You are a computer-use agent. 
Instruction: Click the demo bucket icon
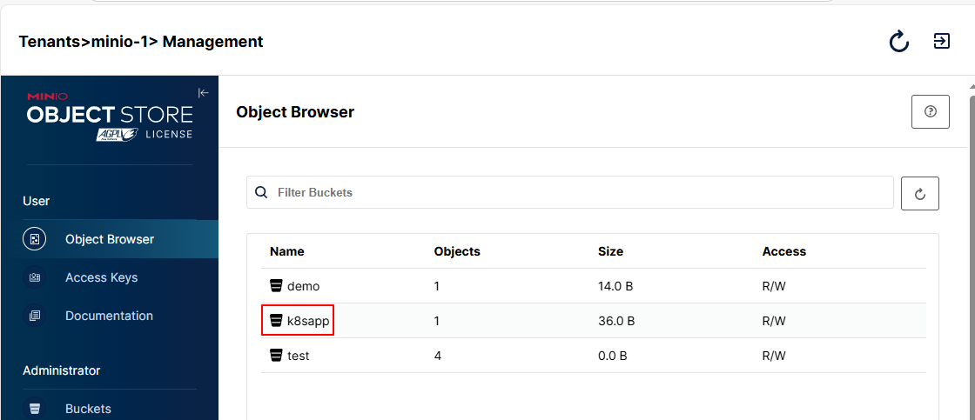(276, 286)
